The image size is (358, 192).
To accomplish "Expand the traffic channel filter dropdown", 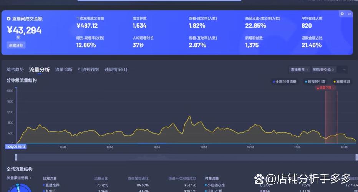I will click(x=344, y=70).
